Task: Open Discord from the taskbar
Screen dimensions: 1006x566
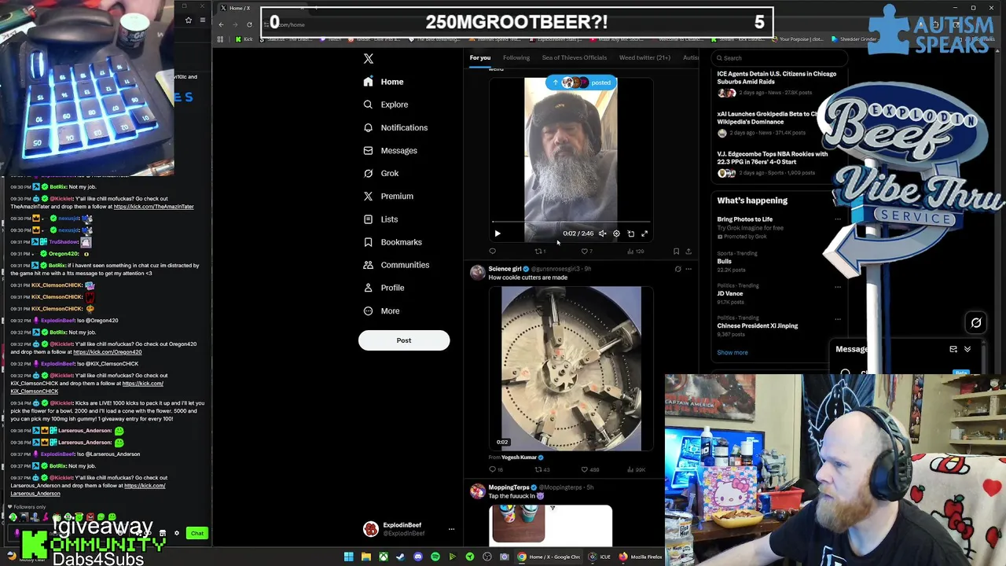Action: click(x=417, y=557)
